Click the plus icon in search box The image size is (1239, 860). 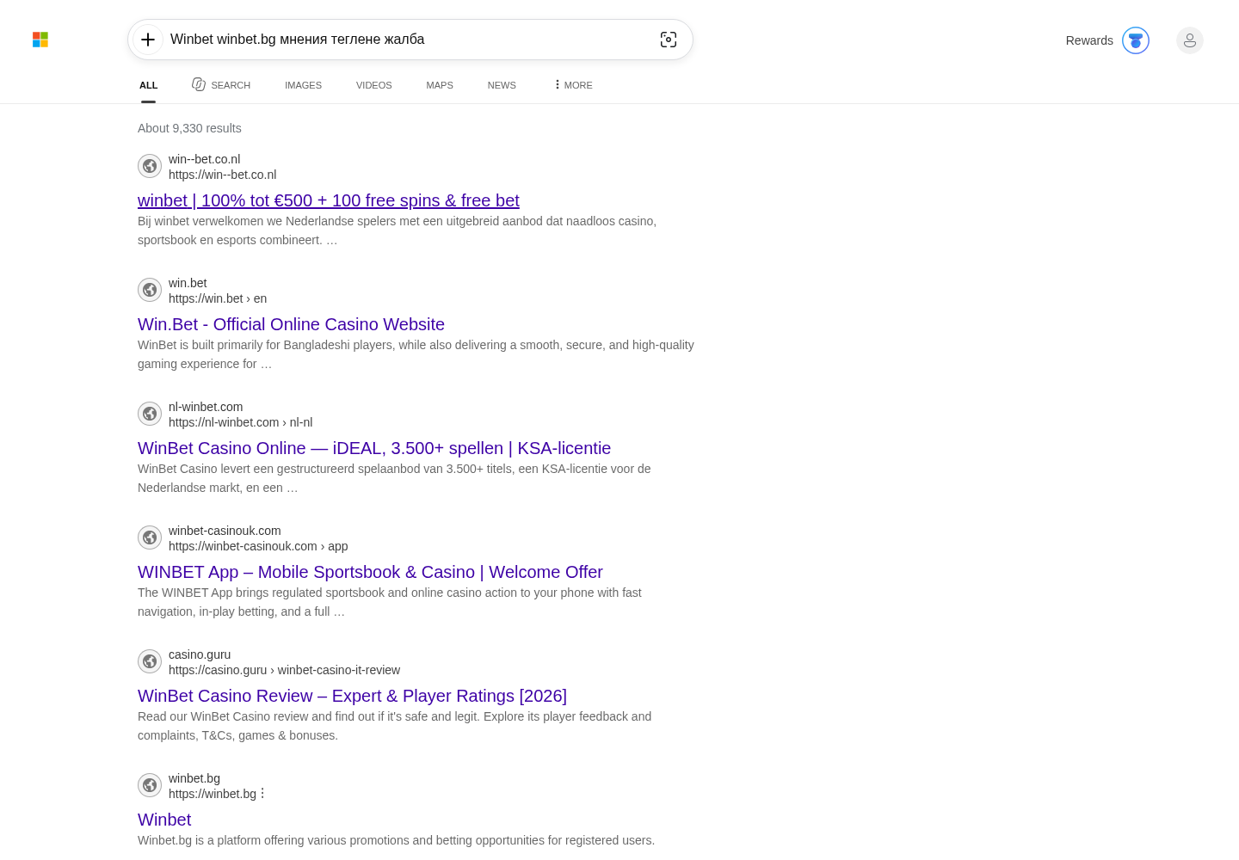click(148, 40)
